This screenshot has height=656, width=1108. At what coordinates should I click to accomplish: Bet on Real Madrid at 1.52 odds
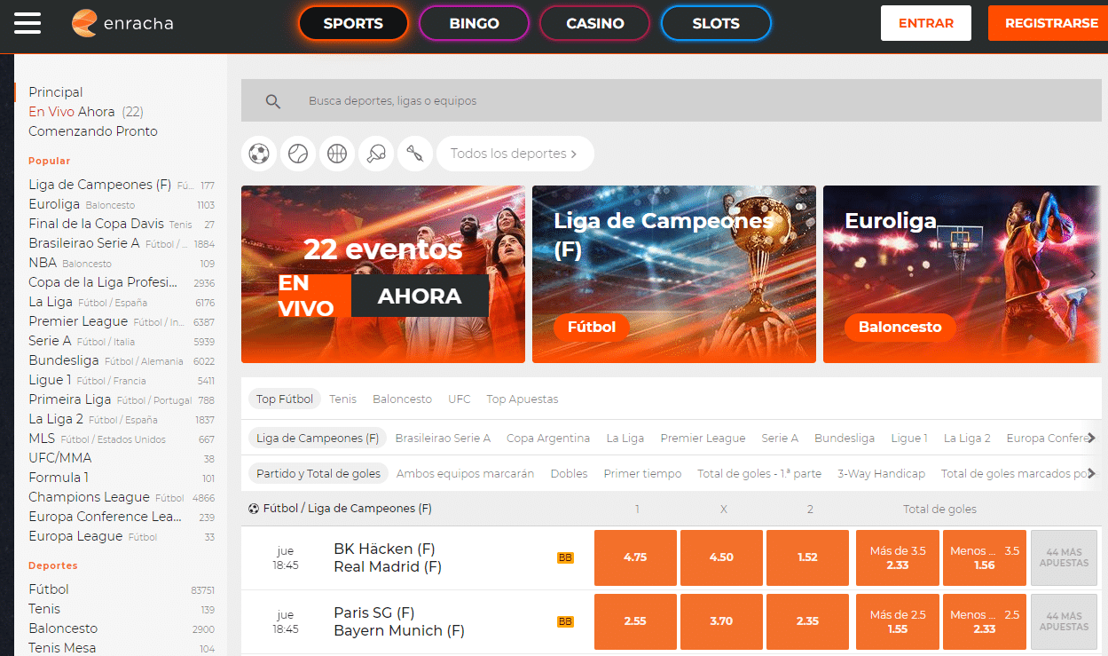click(807, 557)
